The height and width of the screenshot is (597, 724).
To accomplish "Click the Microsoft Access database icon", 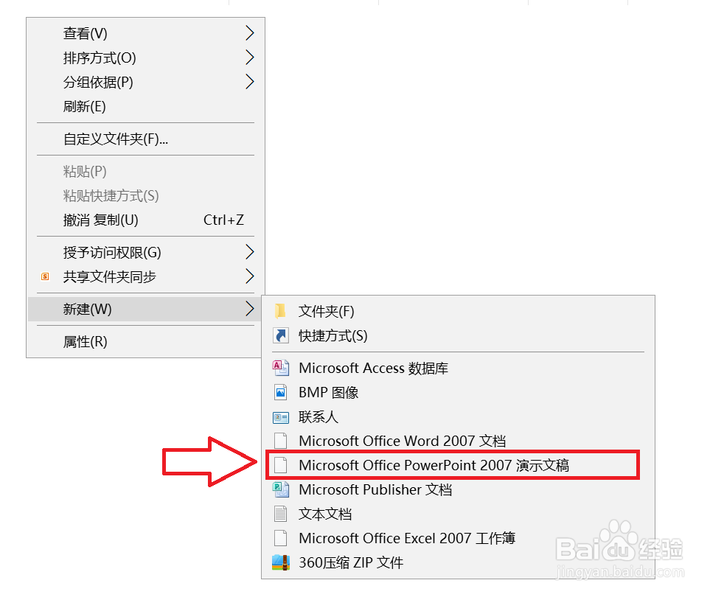I will (x=281, y=368).
